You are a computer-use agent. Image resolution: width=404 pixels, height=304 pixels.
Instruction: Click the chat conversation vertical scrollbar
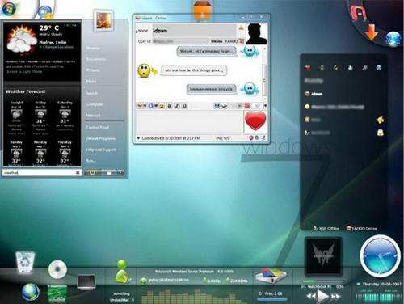pos(264,73)
